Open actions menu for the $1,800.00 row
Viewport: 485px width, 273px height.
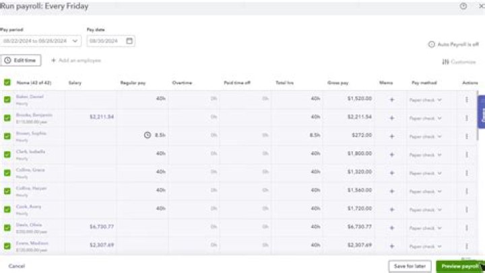point(467,155)
